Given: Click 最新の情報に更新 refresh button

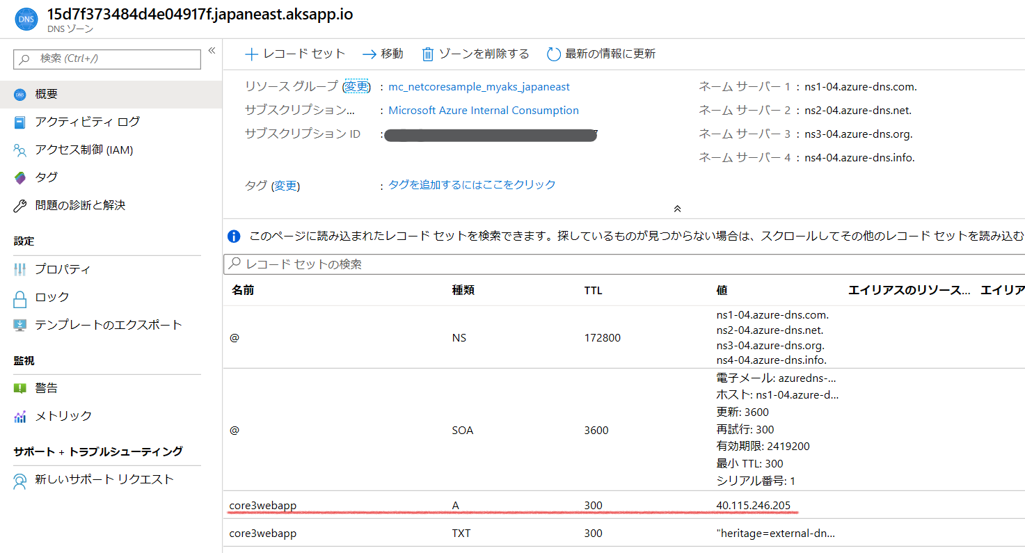Looking at the screenshot, I should click(601, 54).
